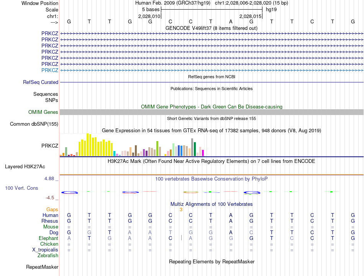This screenshot has height=276, width=364.
Task: Select the Chicken alignment row label
Action: 49,244
